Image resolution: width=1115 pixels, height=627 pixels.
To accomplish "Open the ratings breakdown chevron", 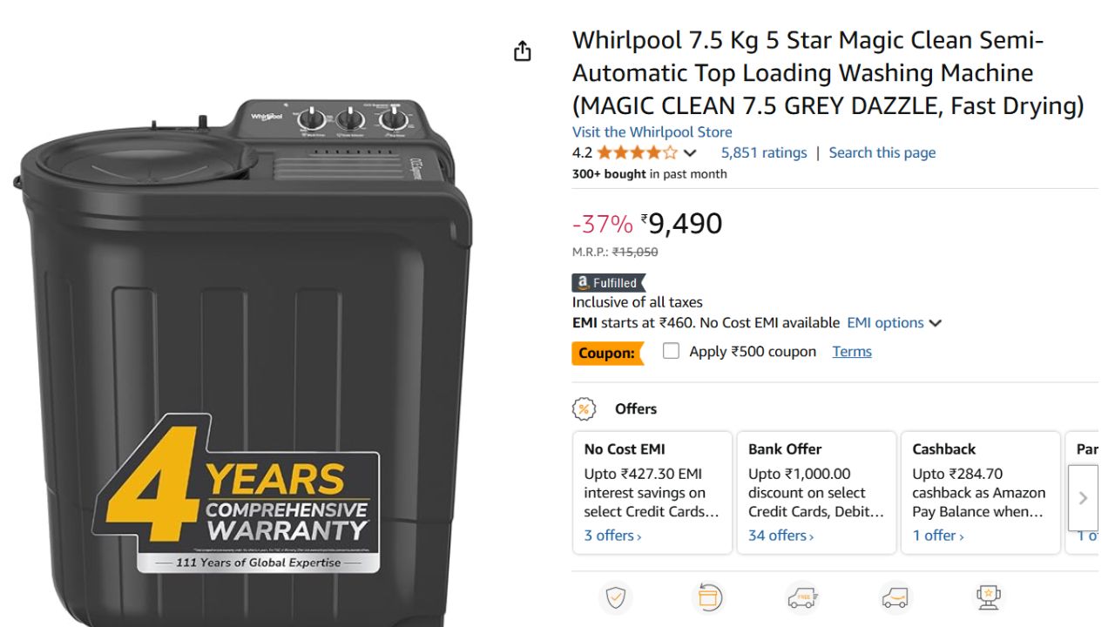I will tap(690, 152).
